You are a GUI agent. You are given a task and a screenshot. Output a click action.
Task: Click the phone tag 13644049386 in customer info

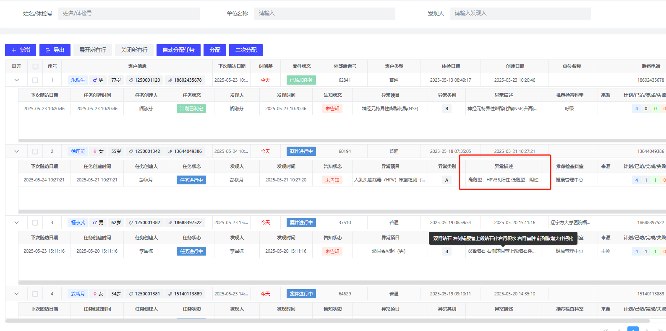click(x=185, y=151)
